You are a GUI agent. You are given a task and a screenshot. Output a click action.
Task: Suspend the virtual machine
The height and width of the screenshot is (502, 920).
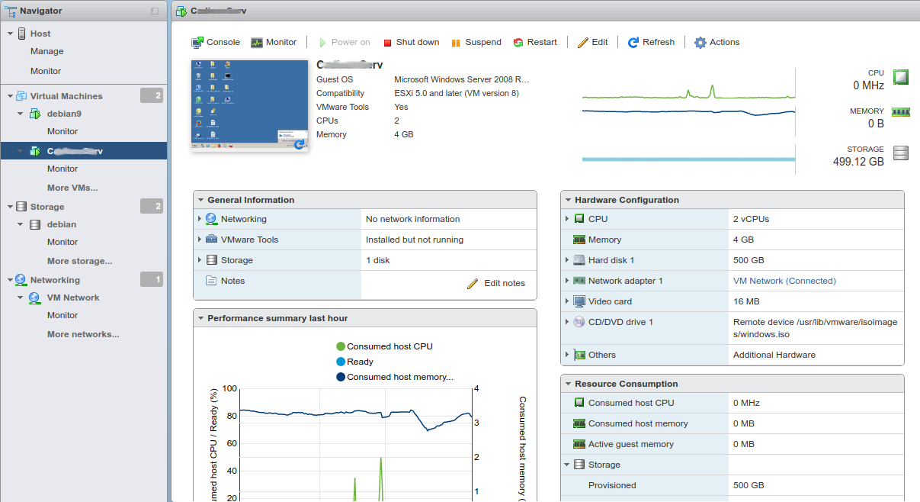point(476,42)
